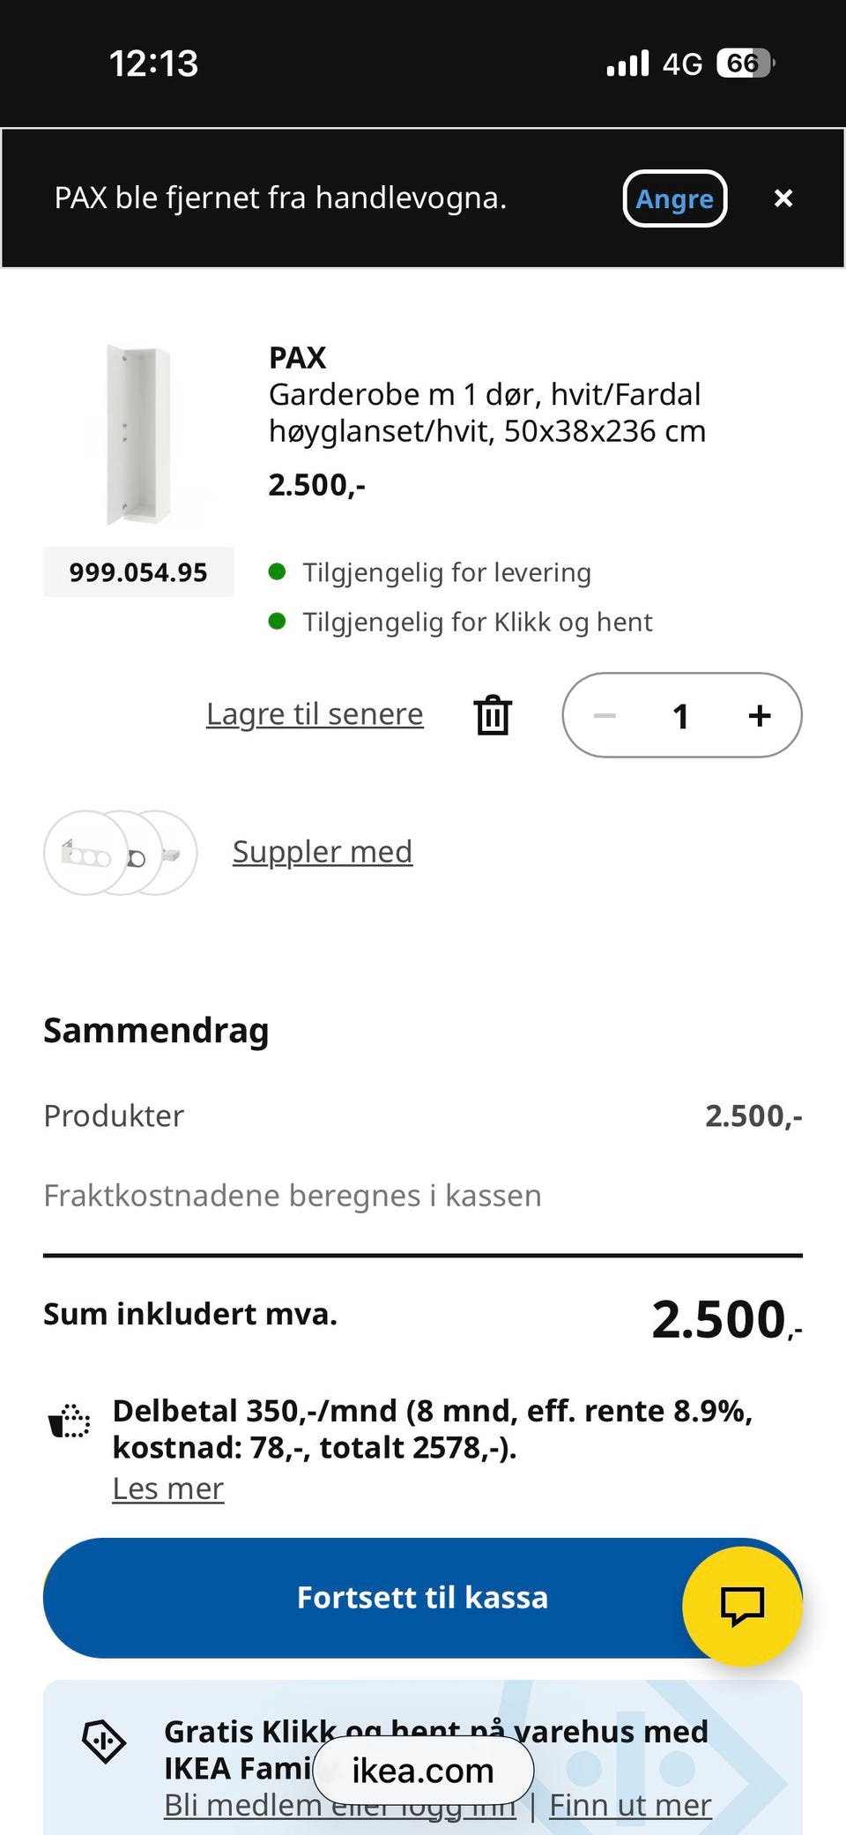Proceed with Fortsett til kassa
This screenshot has height=1835, width=846.
(x=423, y=1598)
